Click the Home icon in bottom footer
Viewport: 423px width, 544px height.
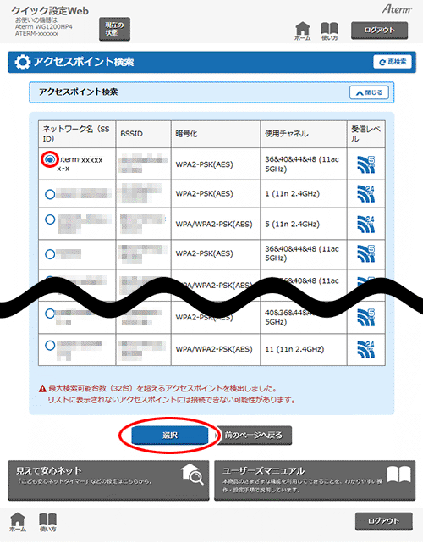18,522
